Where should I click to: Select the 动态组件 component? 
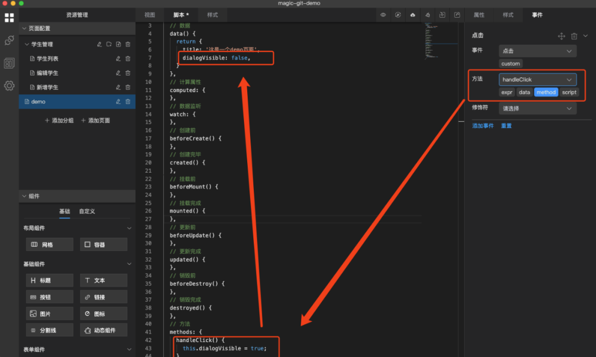click(x=104, y=330)
